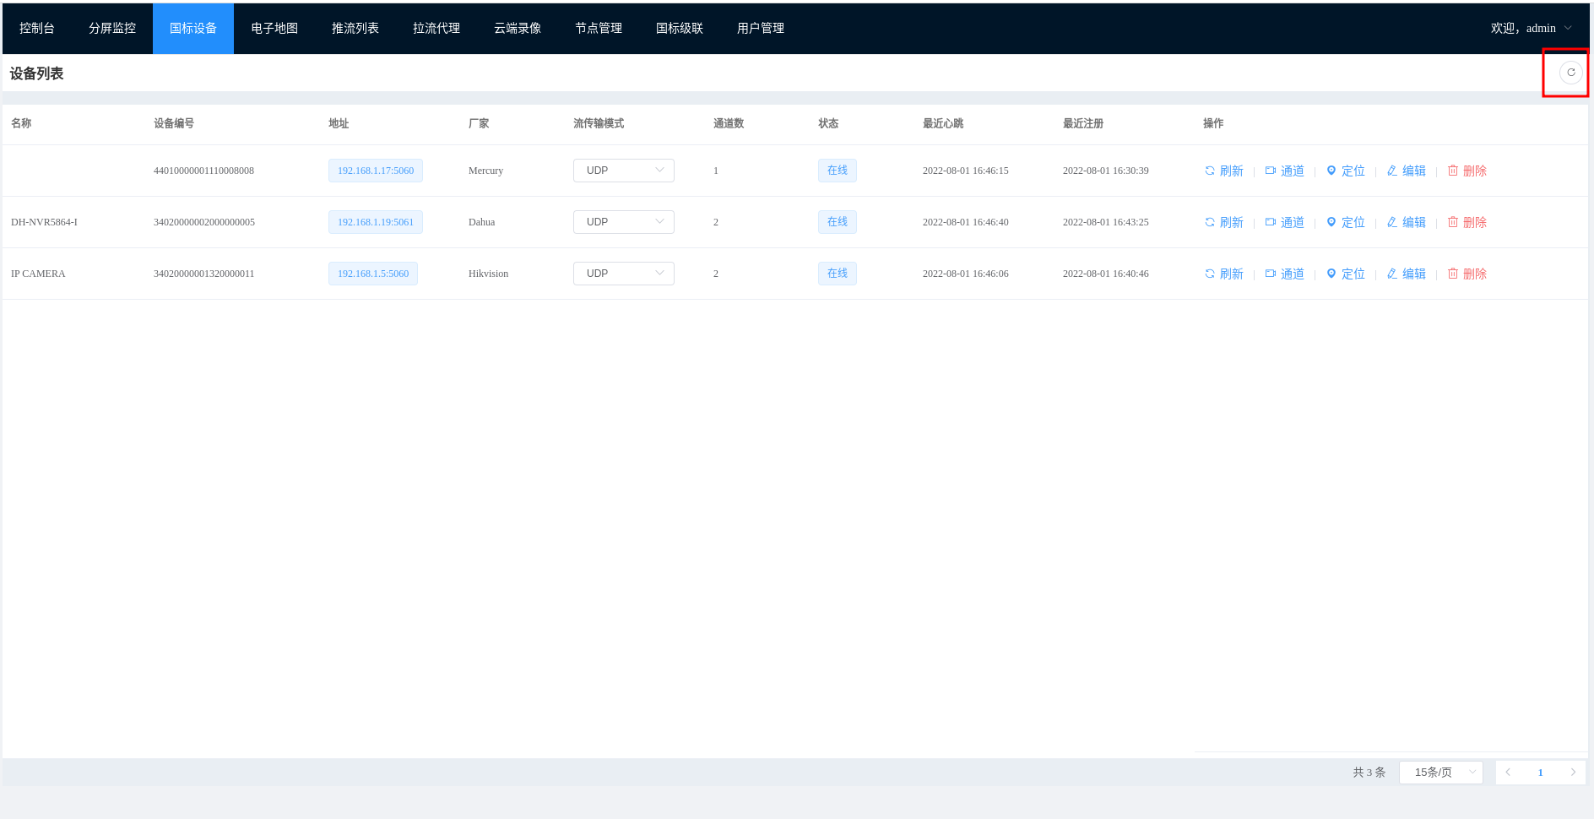This screenshot has height=819, width=1594.
Task: Open channels for DH-NVR5864-I device
Action: [1285, 222]
